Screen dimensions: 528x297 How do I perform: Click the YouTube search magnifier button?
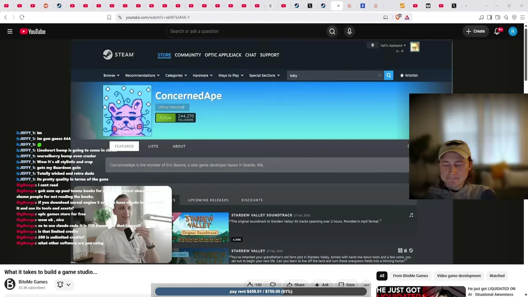point(332,31)
